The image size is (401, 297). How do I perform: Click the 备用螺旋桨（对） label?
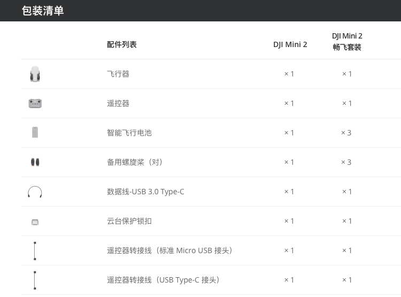tap(135, 162)
